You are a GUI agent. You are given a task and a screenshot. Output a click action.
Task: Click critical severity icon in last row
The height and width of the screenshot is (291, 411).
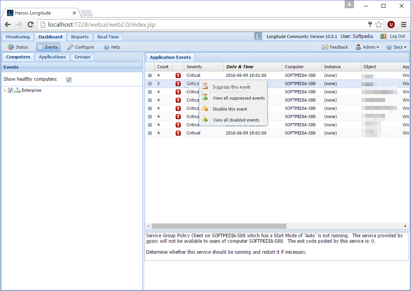[x=178, y=133]
